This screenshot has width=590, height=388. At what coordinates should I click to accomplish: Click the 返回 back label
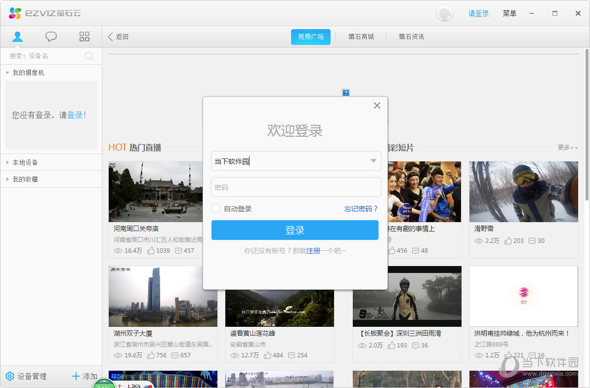(x=122, y=37)
